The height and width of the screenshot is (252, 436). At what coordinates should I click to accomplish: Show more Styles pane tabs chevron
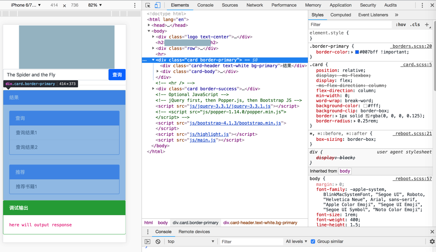point(397,15)
